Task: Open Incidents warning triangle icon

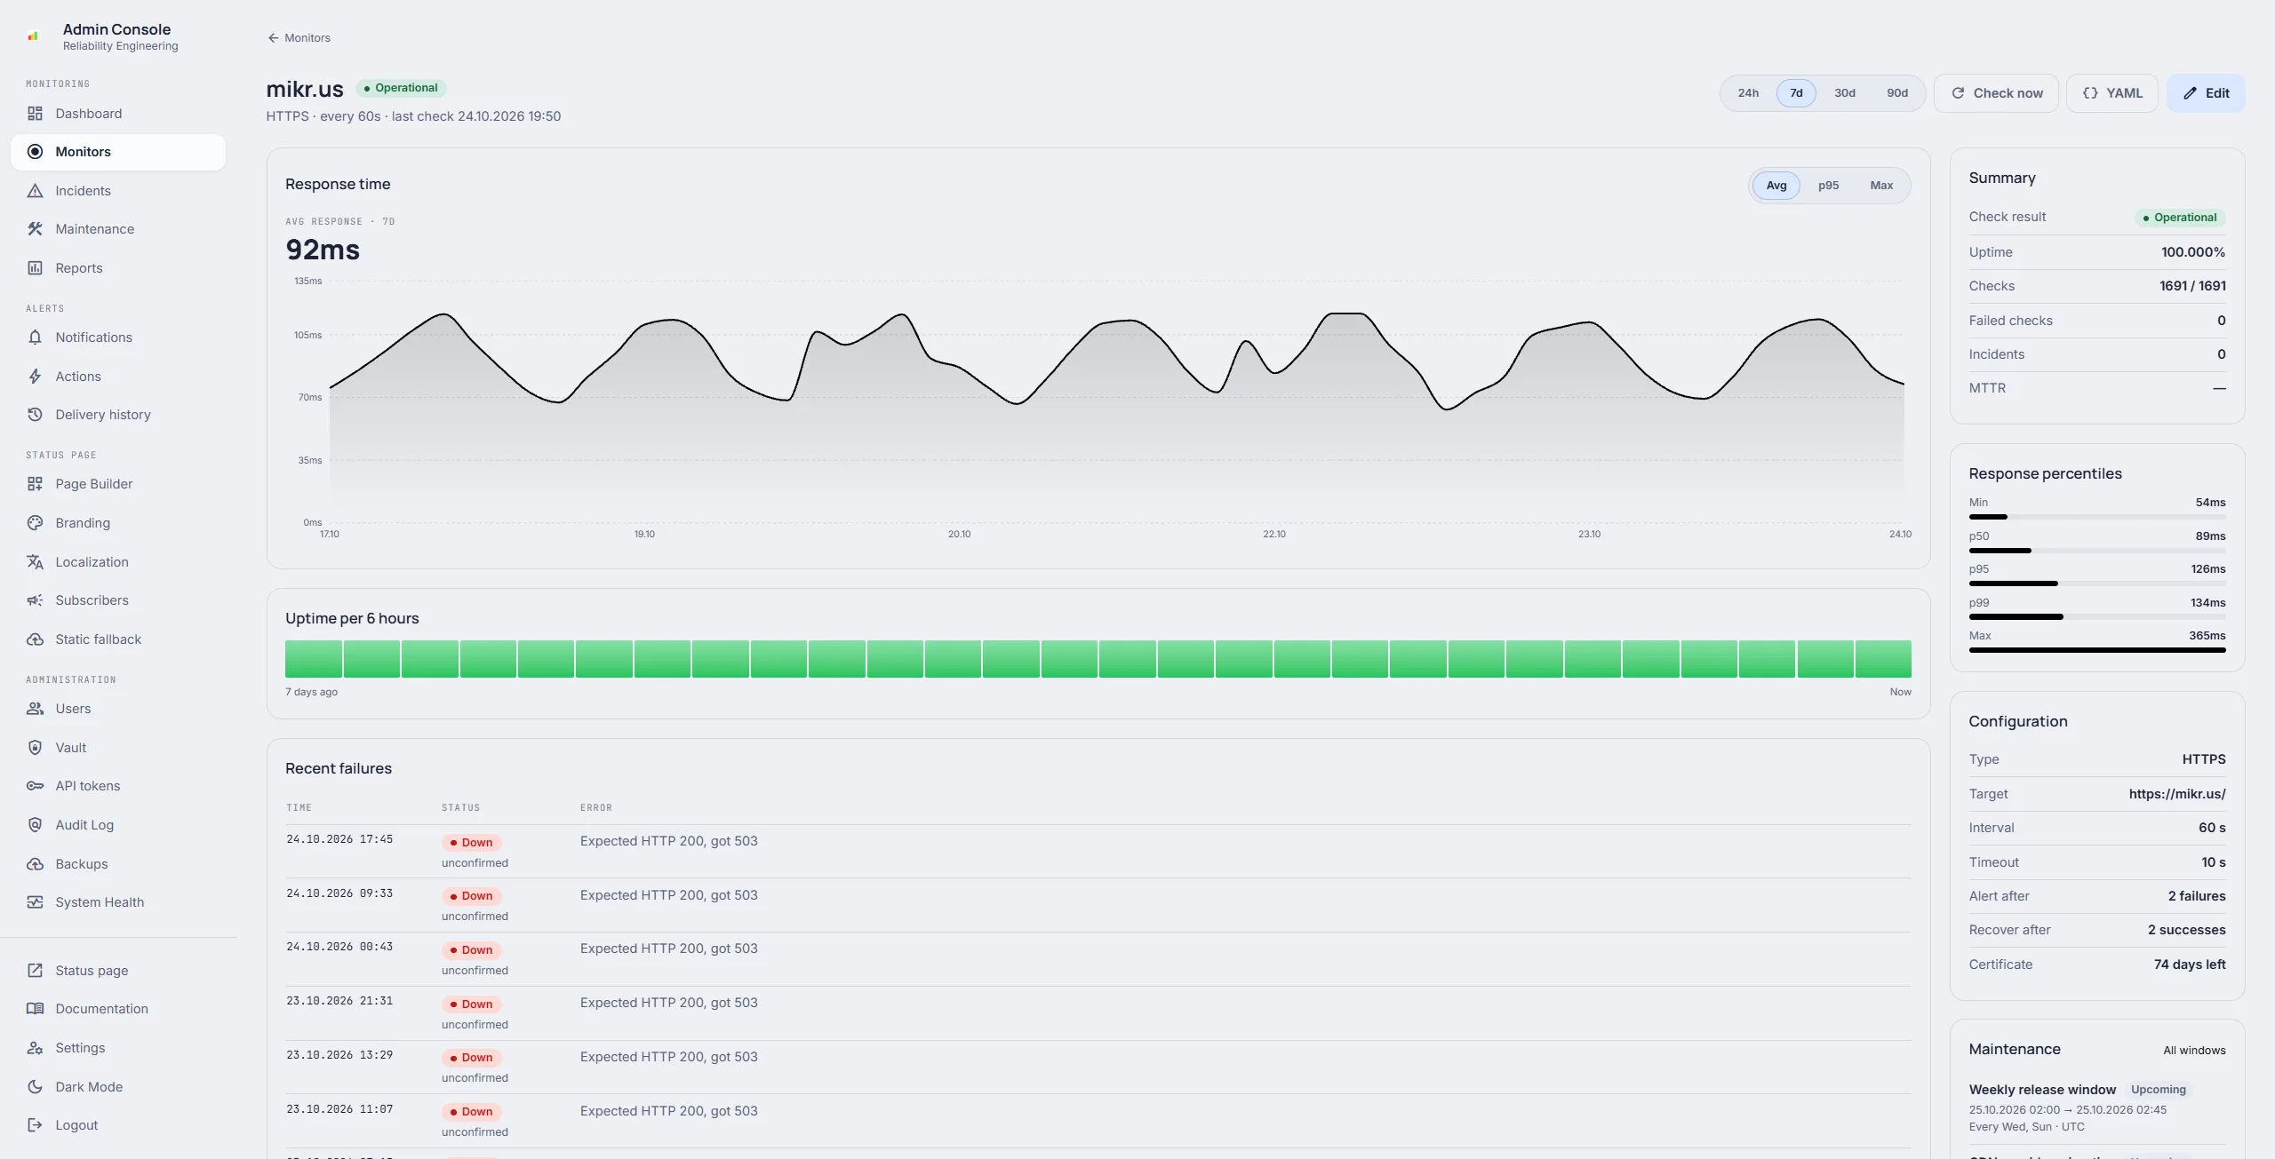Action: pyautogui.click(x=35, y=191)
